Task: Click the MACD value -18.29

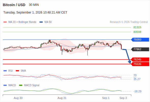Action: tap(137, 91)
